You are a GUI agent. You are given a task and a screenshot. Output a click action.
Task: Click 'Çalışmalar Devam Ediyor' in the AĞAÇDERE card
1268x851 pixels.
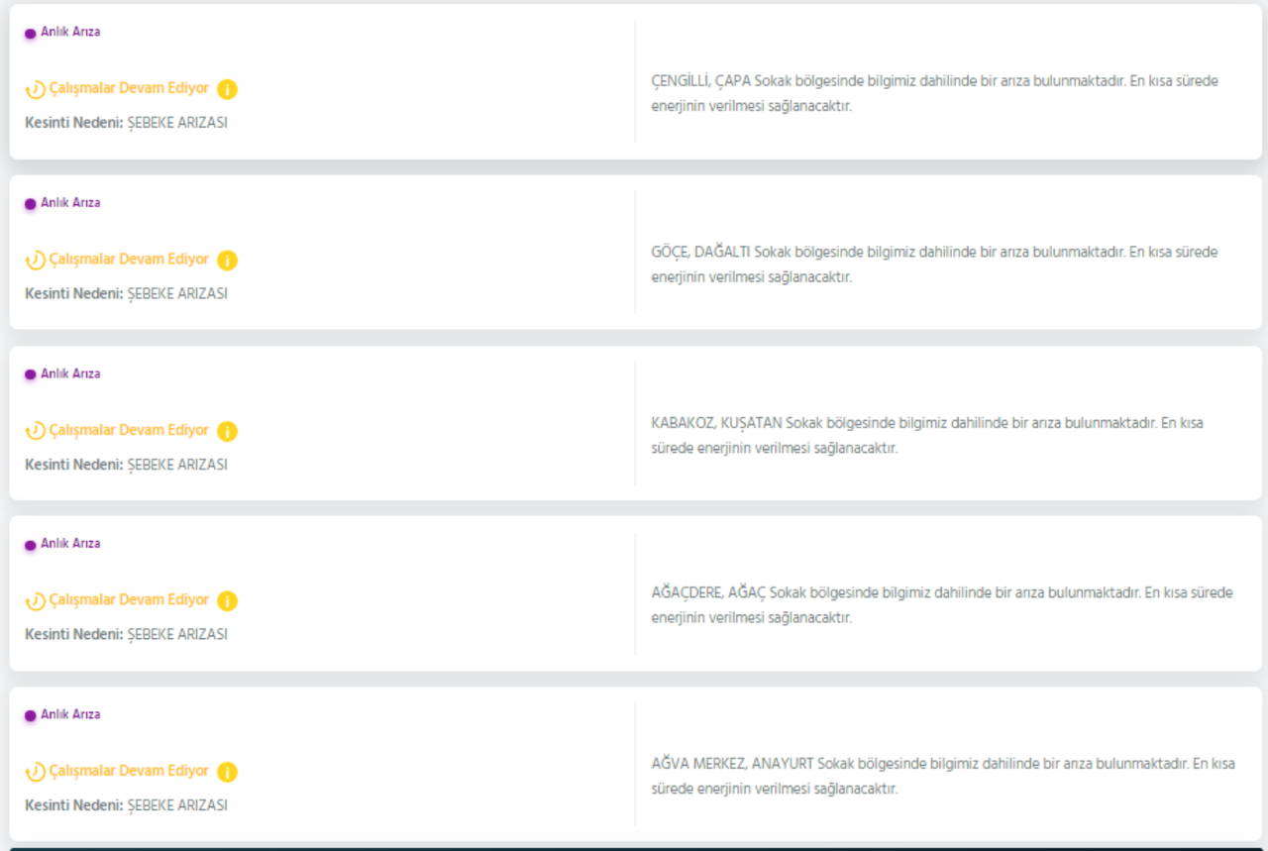[x=129, y=600]
